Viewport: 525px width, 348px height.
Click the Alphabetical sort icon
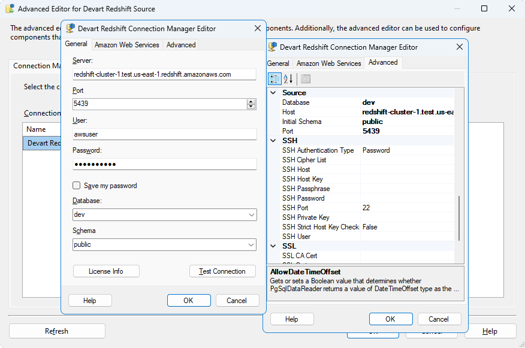[288, 78]
